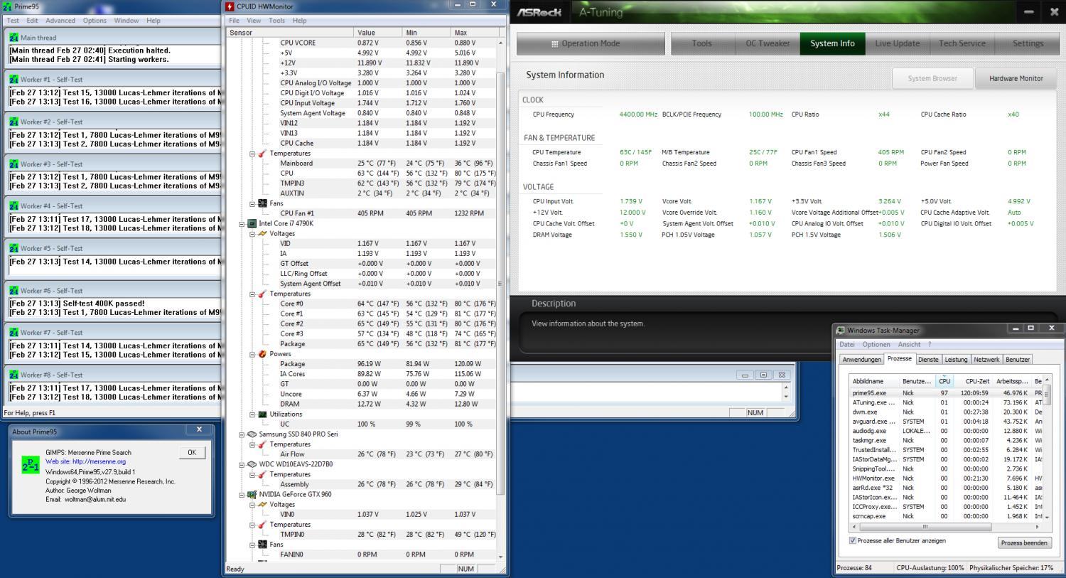Viewport: 1066px width, 578px height.
Task: Collapse the Fans node above CPU Fan #1
Action: click(252, 203)
